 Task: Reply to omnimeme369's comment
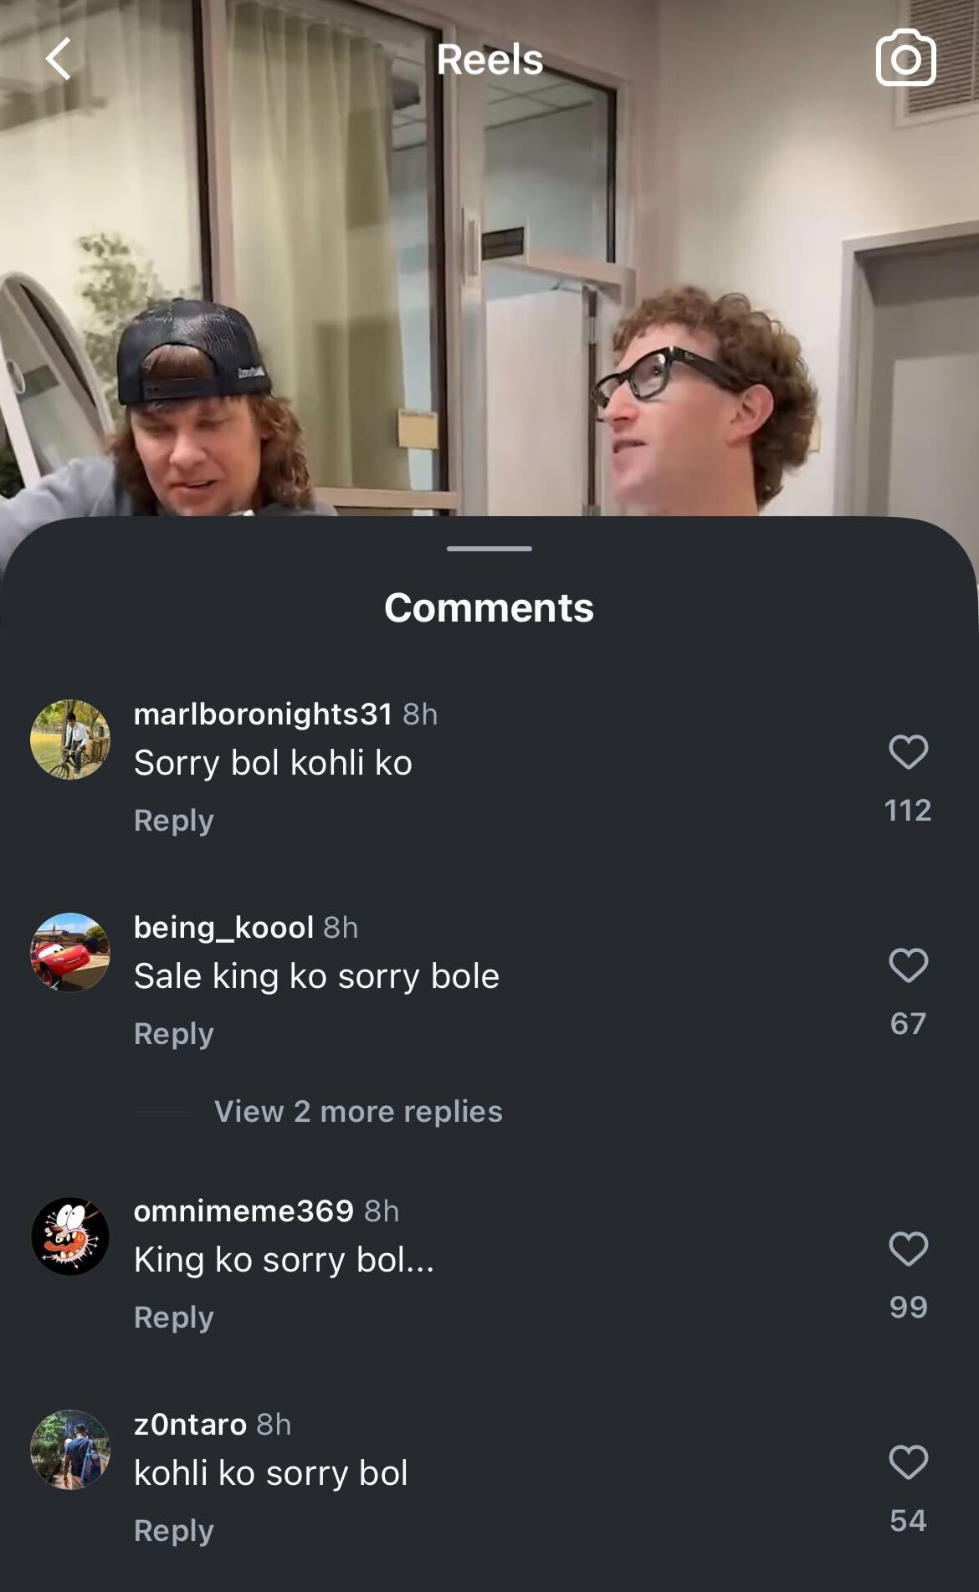(174, 1318)
